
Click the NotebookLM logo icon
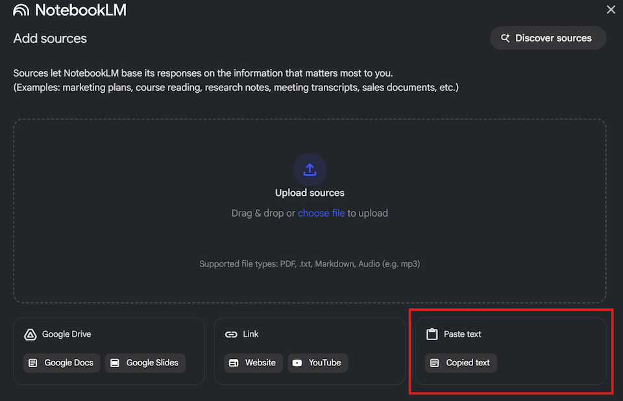coord(21,10)
